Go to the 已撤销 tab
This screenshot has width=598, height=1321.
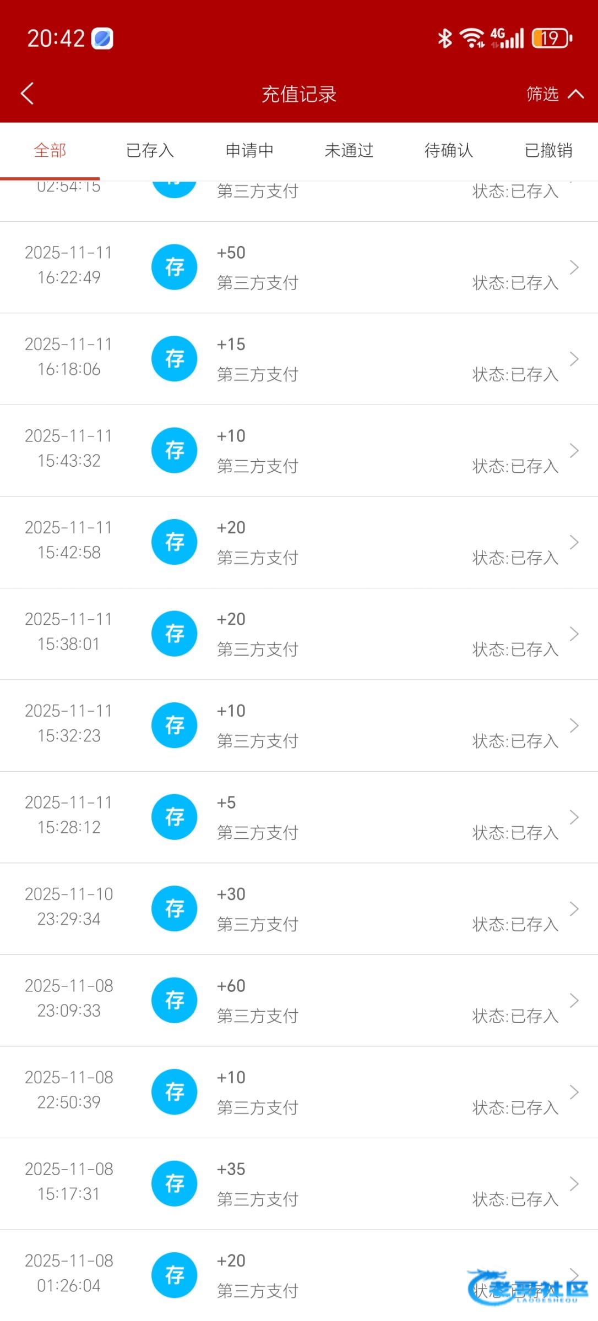(x=548, y=150)
